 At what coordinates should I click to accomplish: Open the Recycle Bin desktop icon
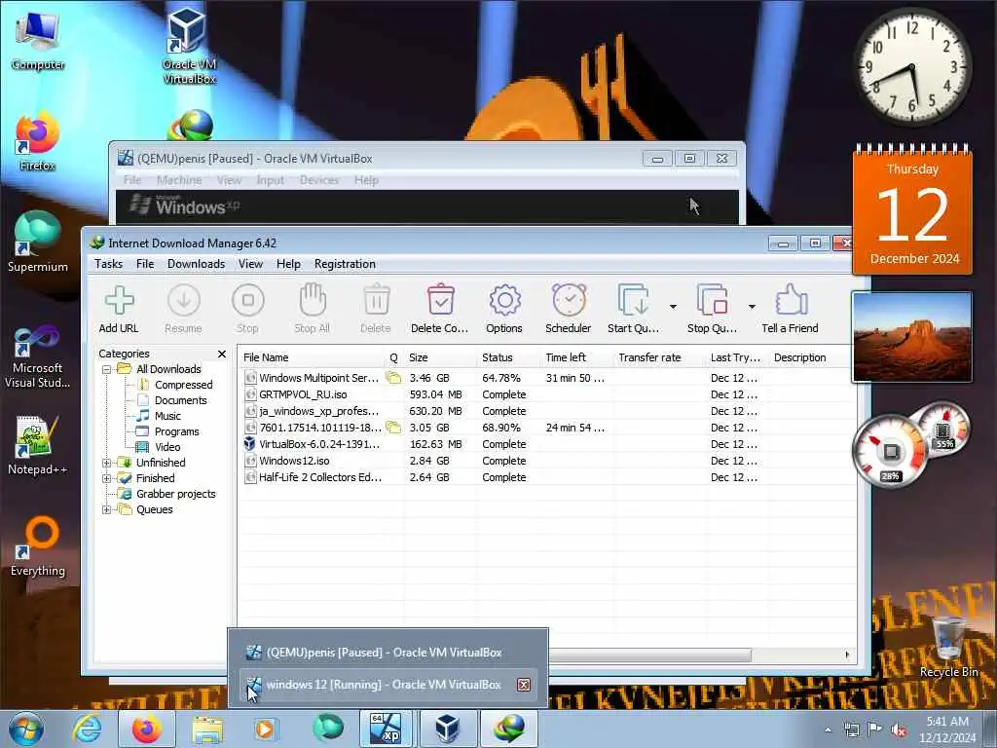pos(948,646)
